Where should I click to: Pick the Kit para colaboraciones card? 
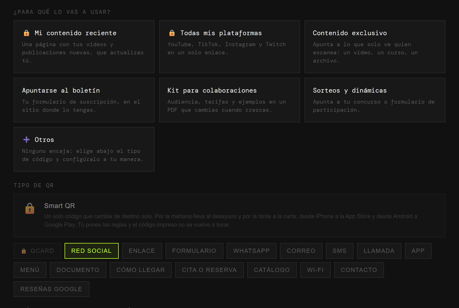tap(229, 100)
